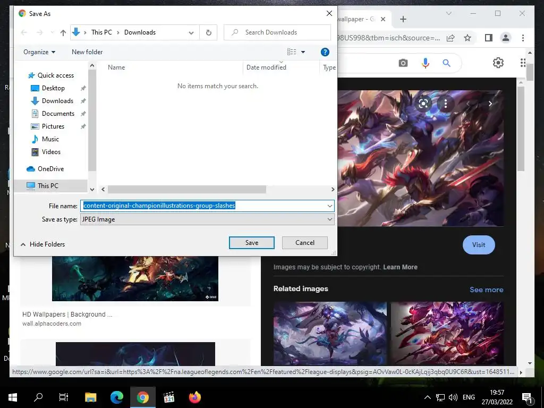Sort by the Date modified column header
The height and width of the screenshot is (408, 544).
click(266, 67)
